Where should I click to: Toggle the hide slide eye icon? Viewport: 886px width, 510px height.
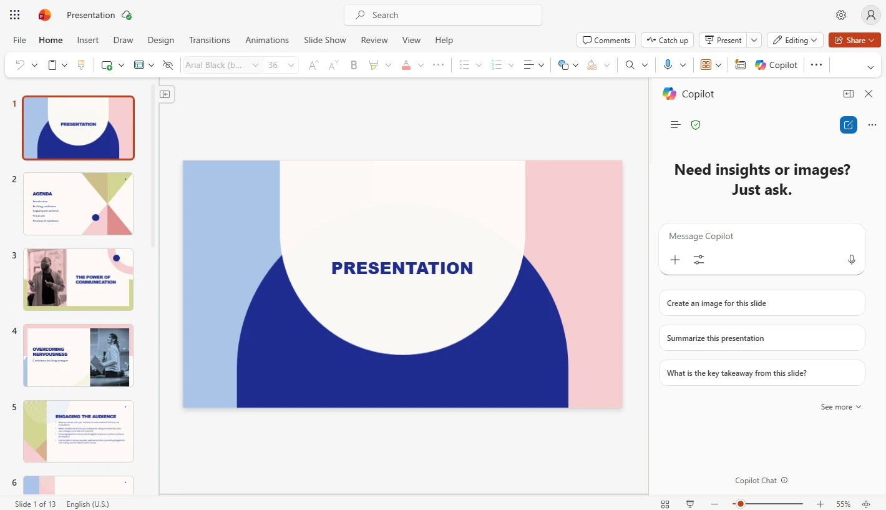(x=167, y=65)
